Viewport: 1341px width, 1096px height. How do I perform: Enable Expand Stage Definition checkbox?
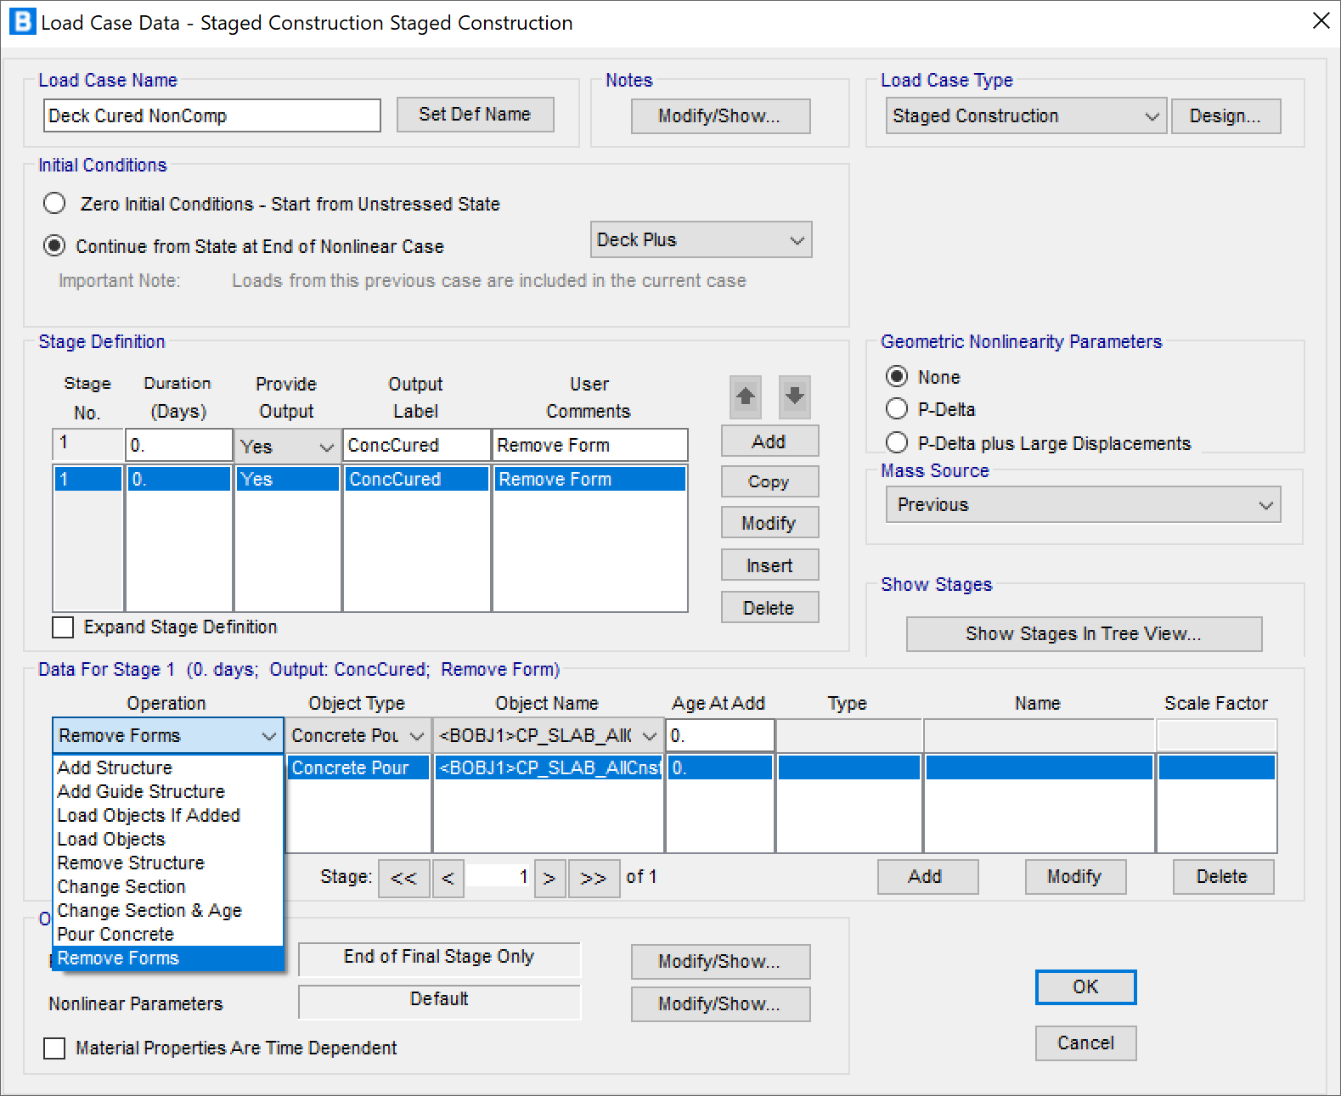pyautogui.click(x=63, y=627)
